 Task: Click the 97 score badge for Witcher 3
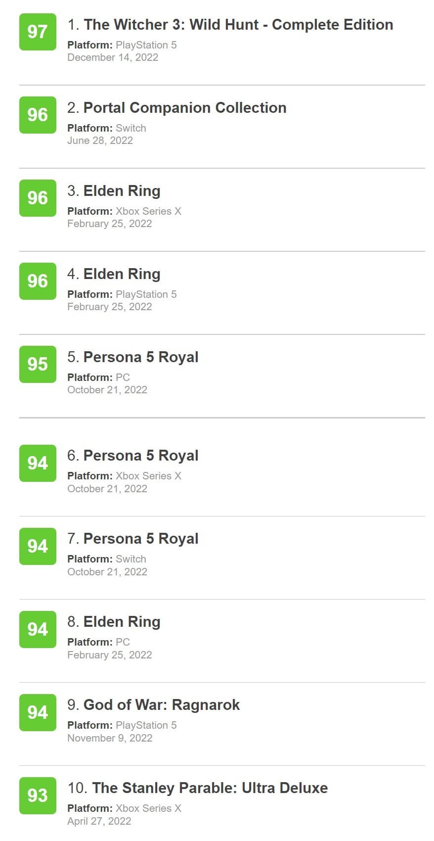click(x=38, y=32)
